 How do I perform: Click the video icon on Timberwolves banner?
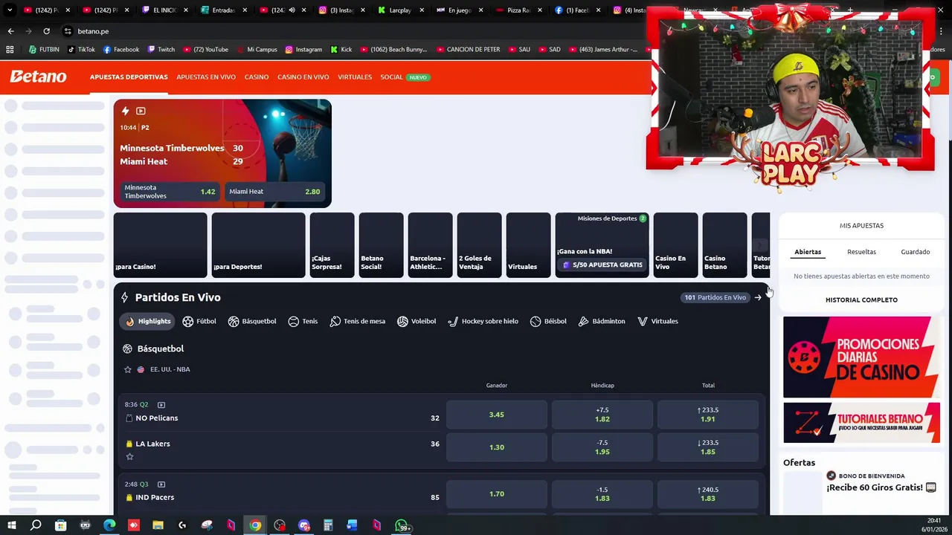click(x=141, y=111)
